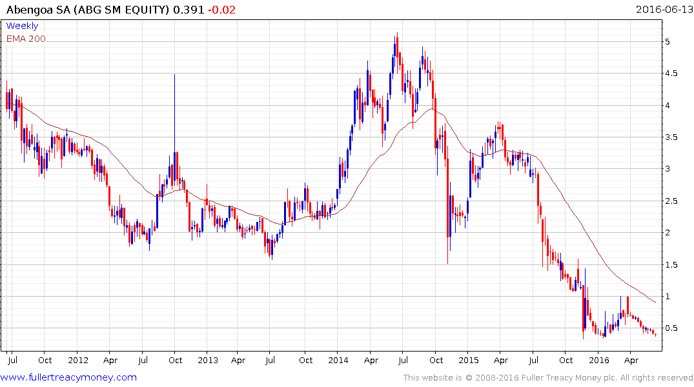The image size is (694, 387).
Task: Click the y-axis value 3
Action: pyautogui.click(x=668, y=169)
